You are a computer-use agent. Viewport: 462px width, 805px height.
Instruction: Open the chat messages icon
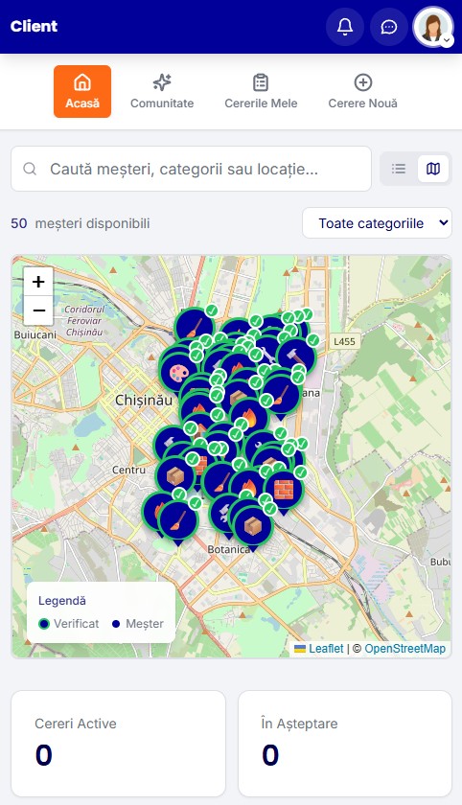tap(389, 27)
